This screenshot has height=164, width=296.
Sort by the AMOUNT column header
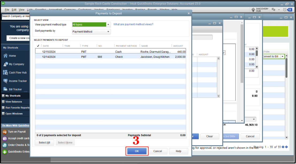(178, 46)
